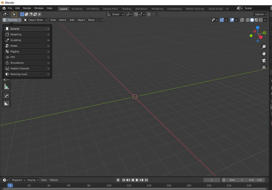Screen dimensions: 272x190
Task: Switch to the Shading workspace tab
Action: pyautogui.click(x=127, y=9)
